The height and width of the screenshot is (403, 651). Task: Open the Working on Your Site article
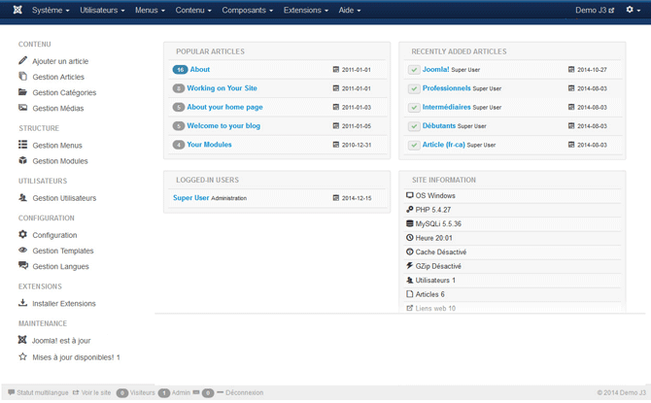click(222, 88)
